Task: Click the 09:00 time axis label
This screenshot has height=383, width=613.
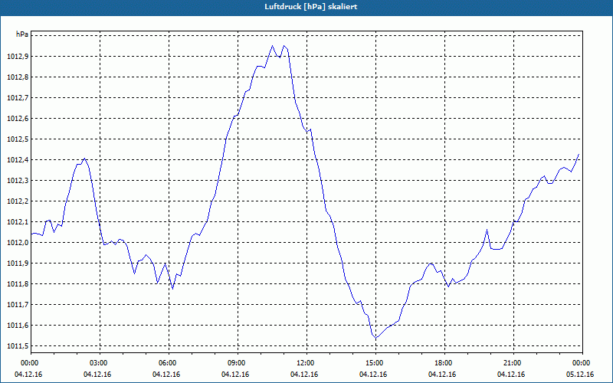Action: (238, 363)
